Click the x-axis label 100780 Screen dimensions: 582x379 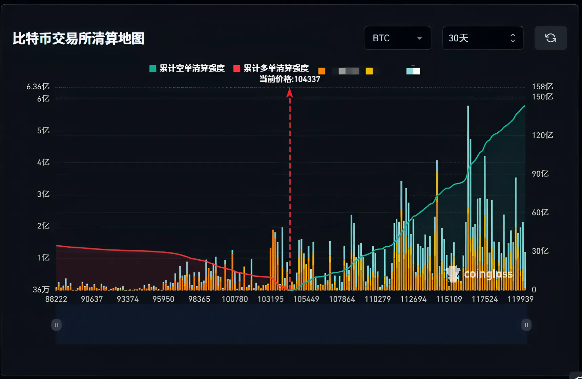pos(235,299)
